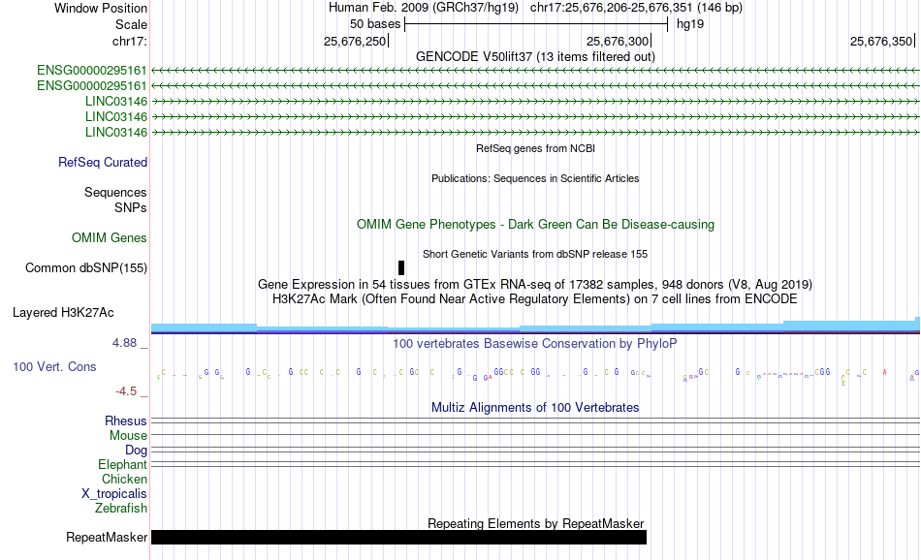Click the Layered H3K27Ac track label
921x560 pixels.
pos(63,312)
